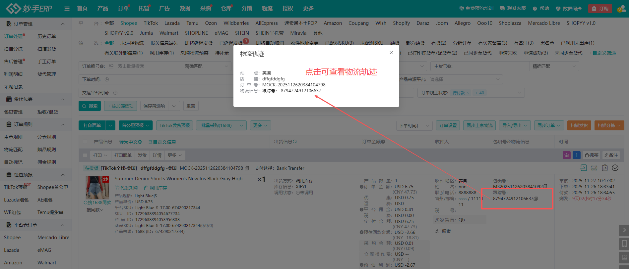Tick the order row checkbox beside 打印
Image resolution: width=629 pixels, height=269 pixels.
tap(85, 155)
